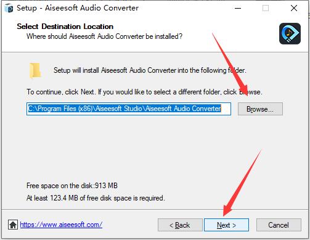
Task: Open the Browse... folder chooser
Action: point(260,109)
